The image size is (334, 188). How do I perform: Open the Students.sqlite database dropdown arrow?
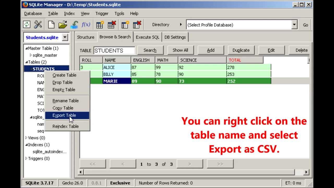pos(65,37)
